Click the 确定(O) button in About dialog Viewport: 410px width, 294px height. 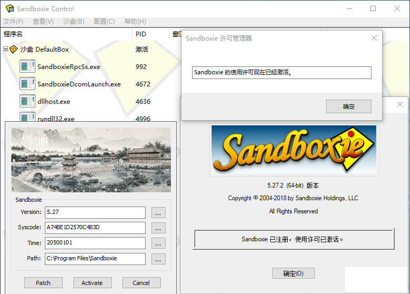[293, 273]
